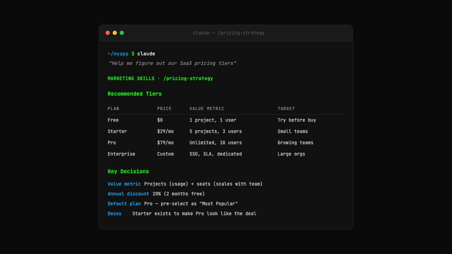Viewport: 452px width, 254px height.
Task: Click the 'Large orgs' cell
Action: coord(291,154)
